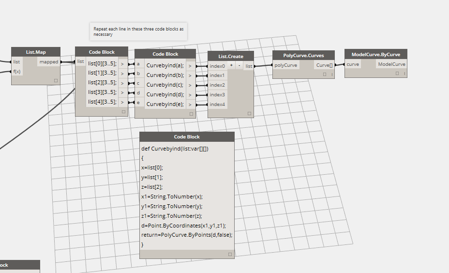Click the code line 'z=list[2];'
This screenshot has width=449, height=273.
click(152, 187)
